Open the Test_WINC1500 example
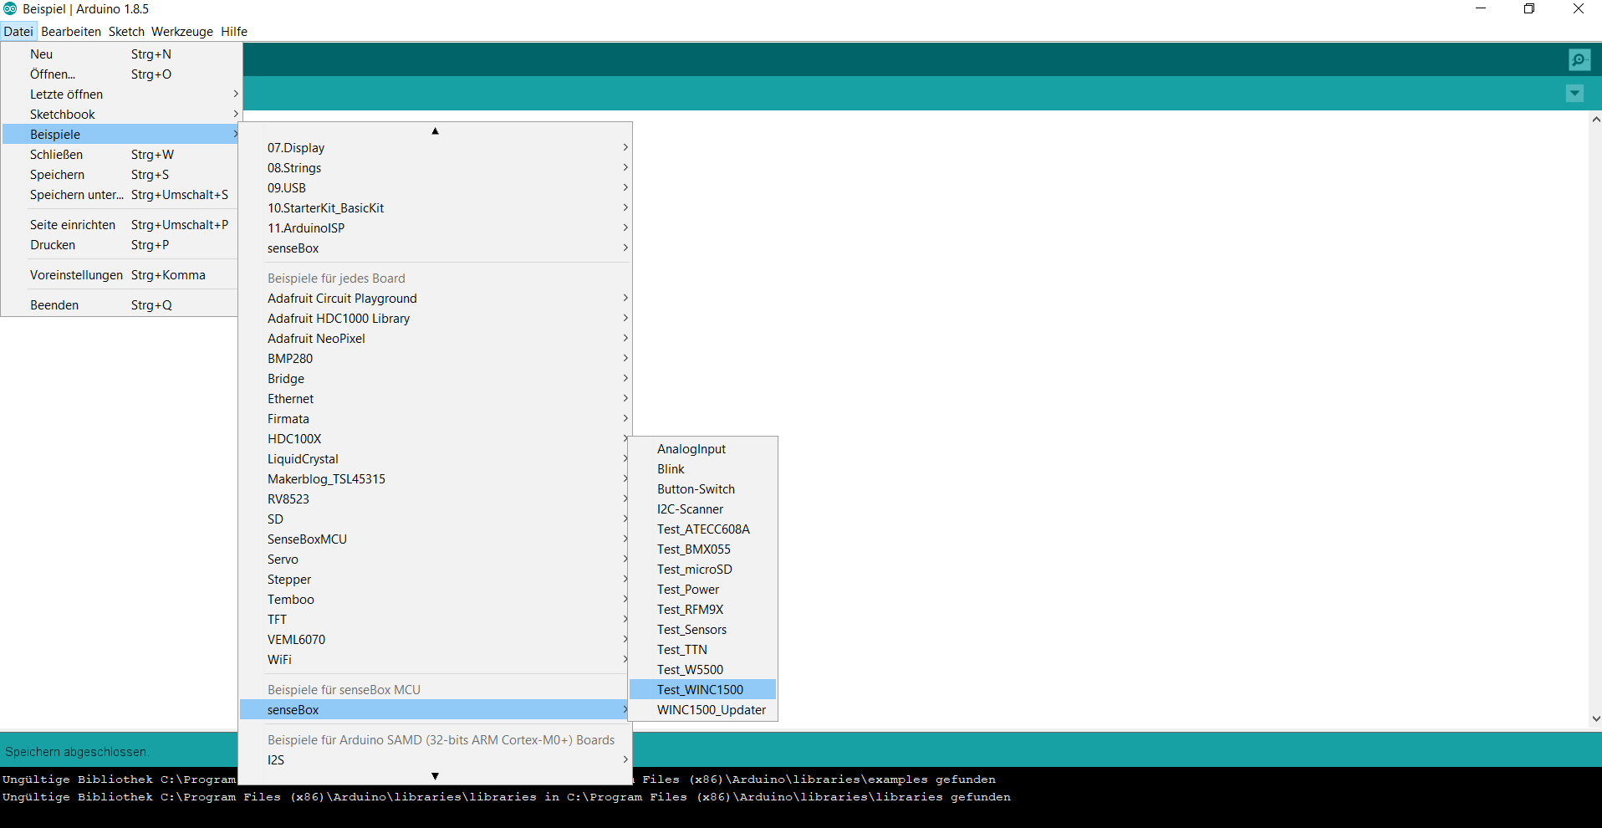Viewport: 1602px width, 828px height. point(703,690)
